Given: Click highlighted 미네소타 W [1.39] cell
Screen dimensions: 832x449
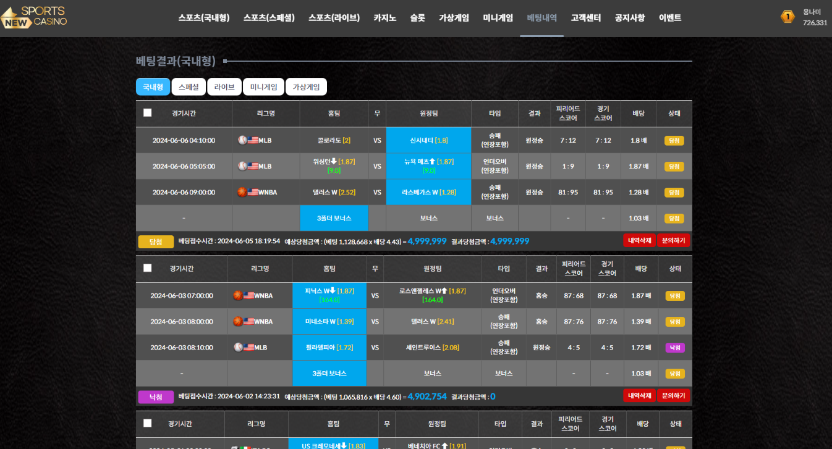Looking at the screenshot, I should point(329,321).
